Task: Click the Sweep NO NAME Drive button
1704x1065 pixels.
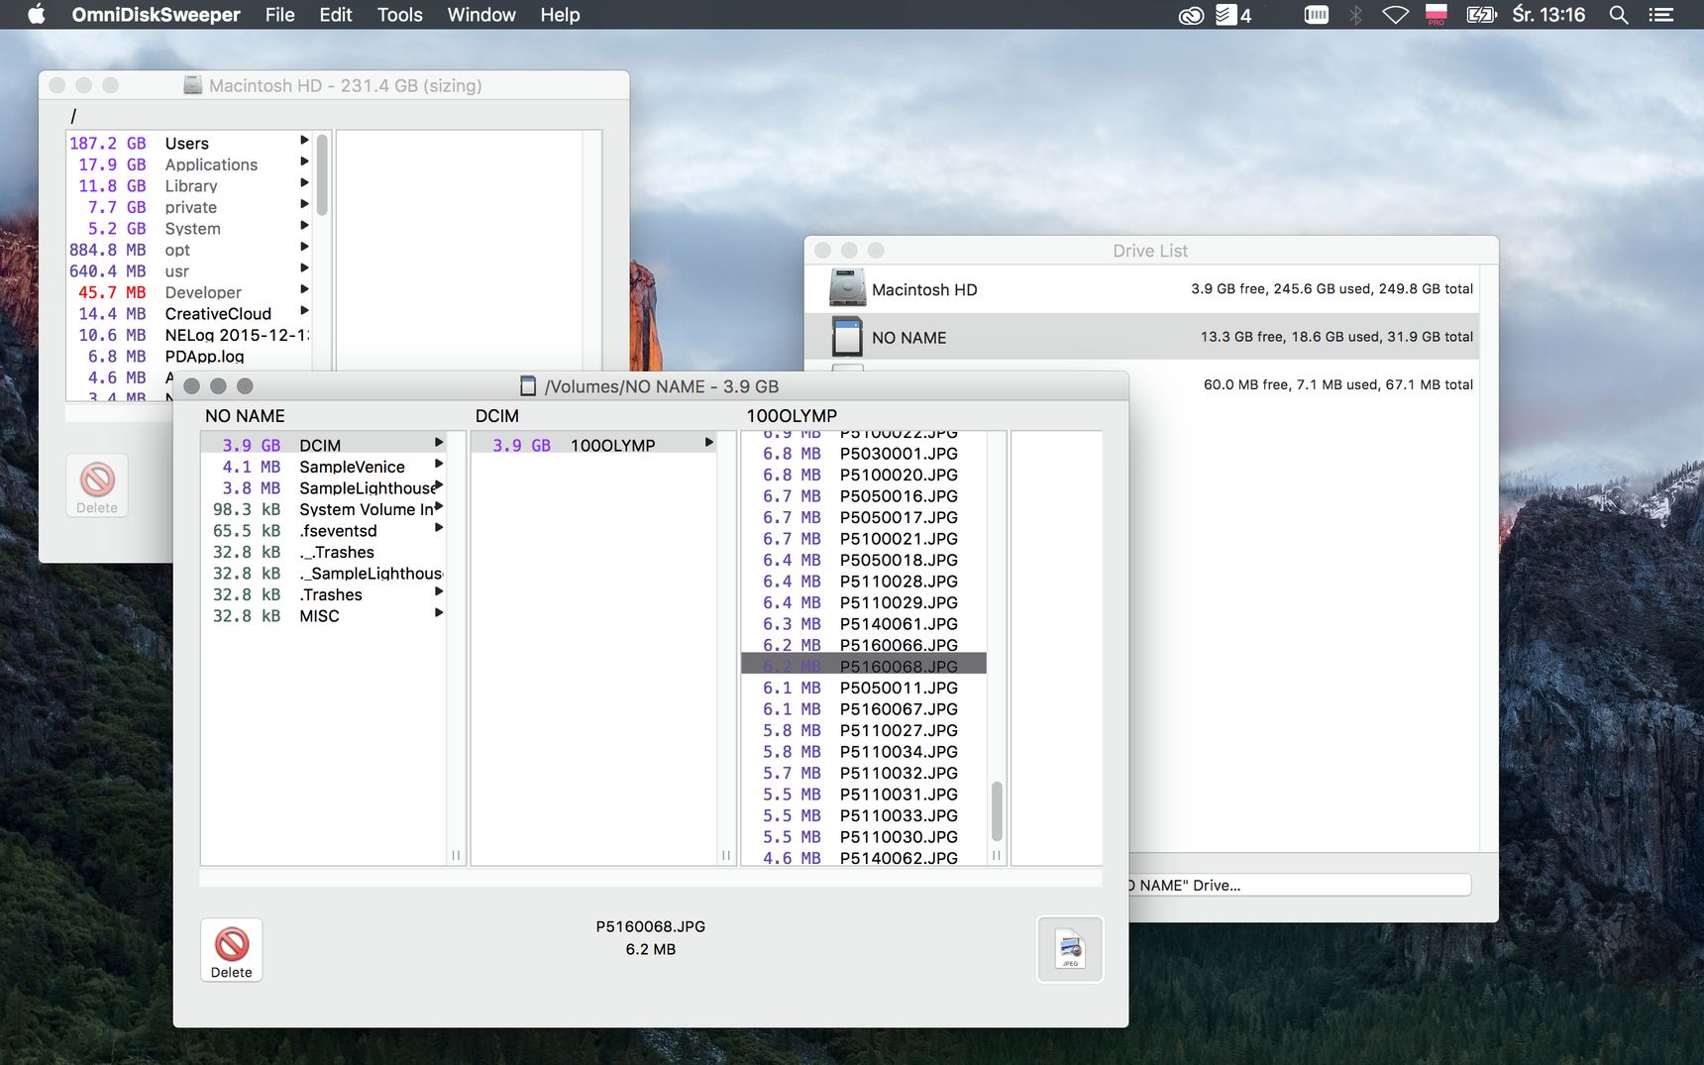Action: pyautogui.click(x=1300, y=885)
